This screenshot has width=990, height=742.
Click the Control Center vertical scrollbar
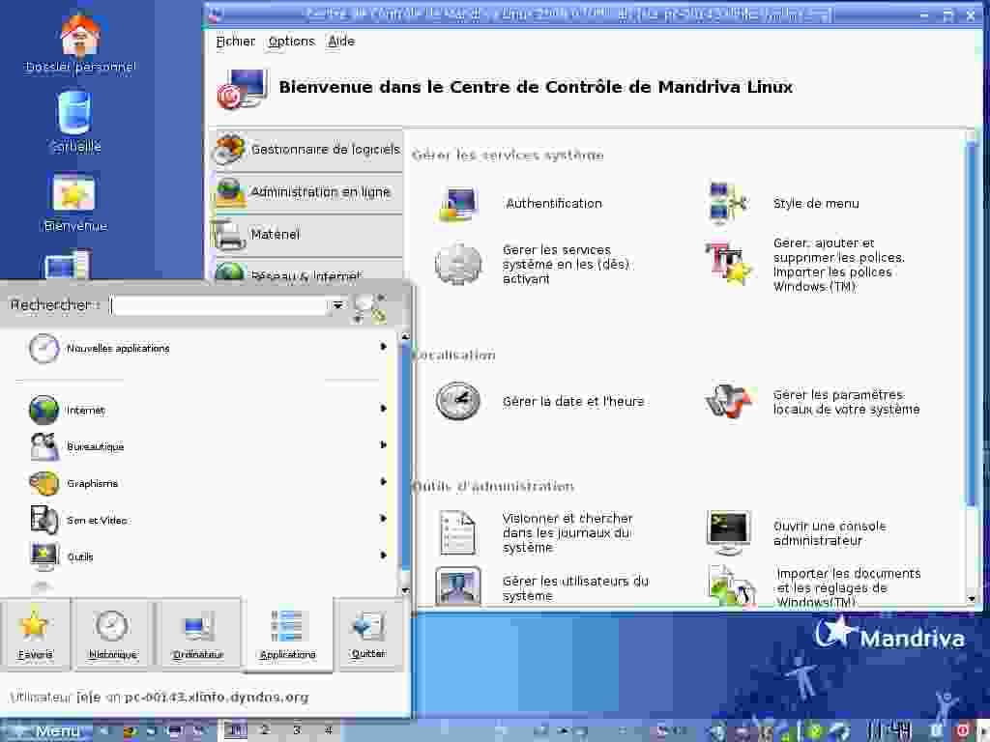coord(971,322)
